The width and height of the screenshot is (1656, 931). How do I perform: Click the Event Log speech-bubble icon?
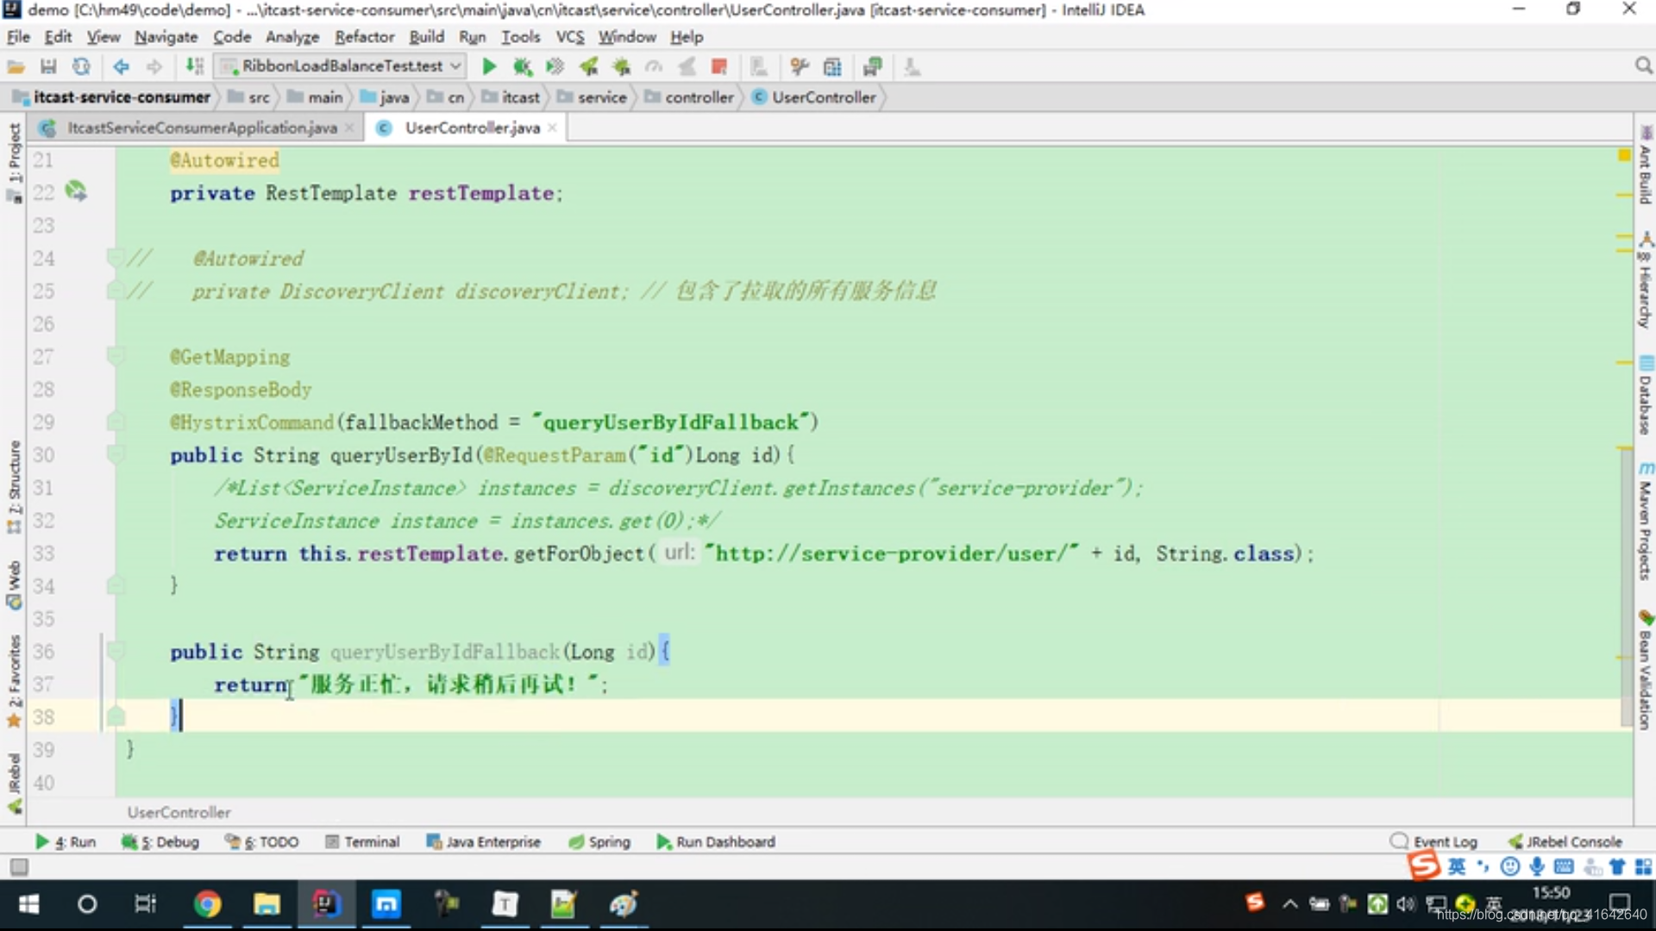tap(1399, 841)
